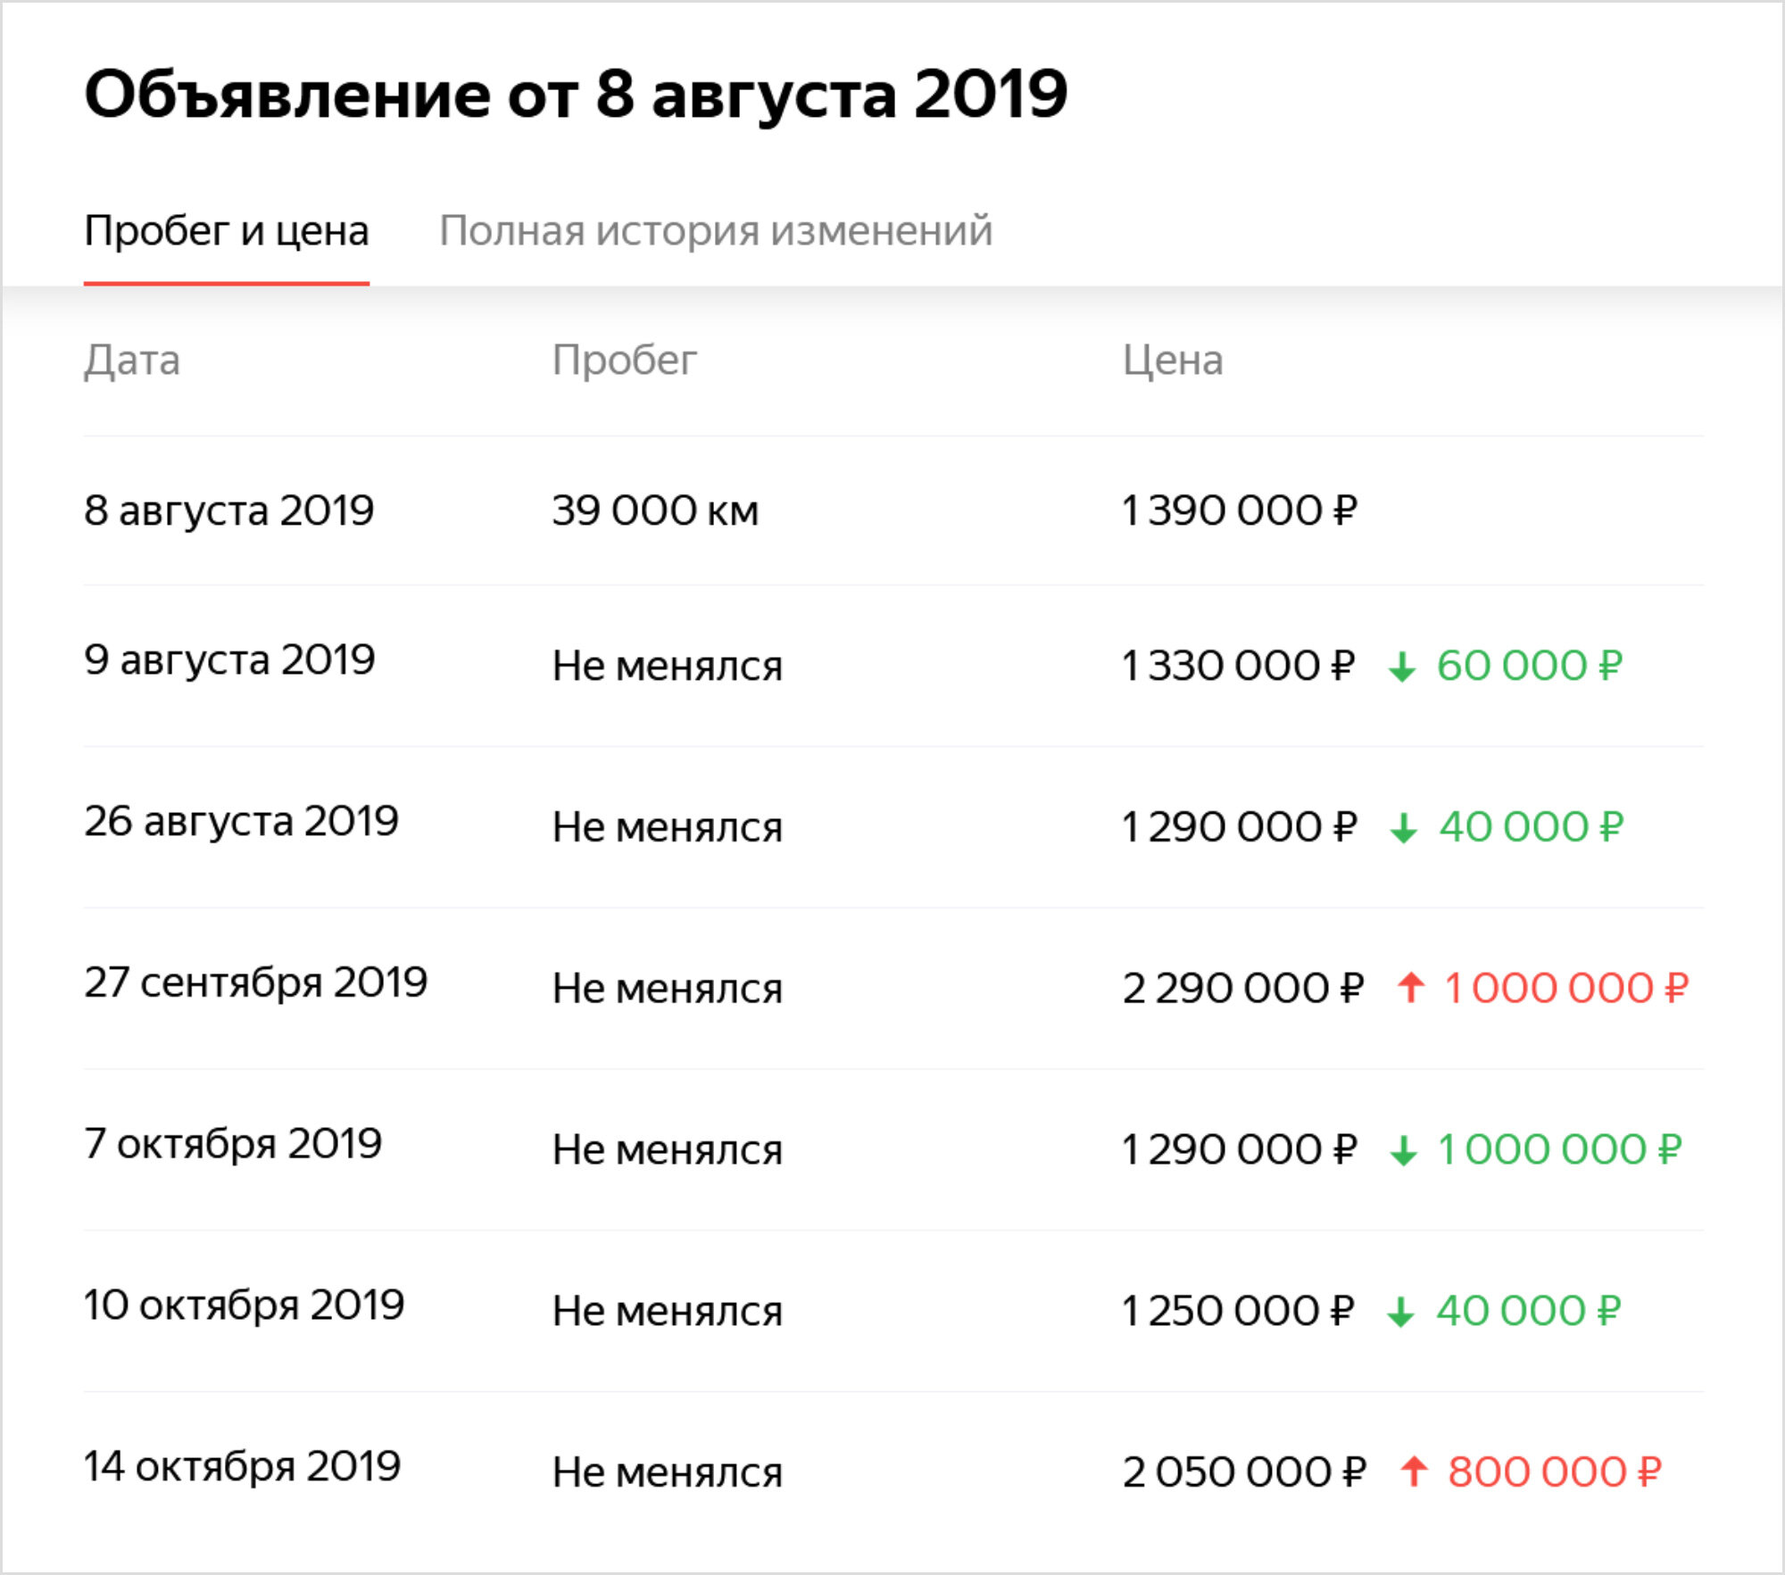
Task: Click red up arrow beside 800 000 ₽
Action: pos(1414,1471)
